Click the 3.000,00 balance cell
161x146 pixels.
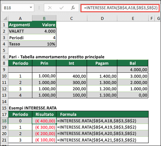point(133,76)
